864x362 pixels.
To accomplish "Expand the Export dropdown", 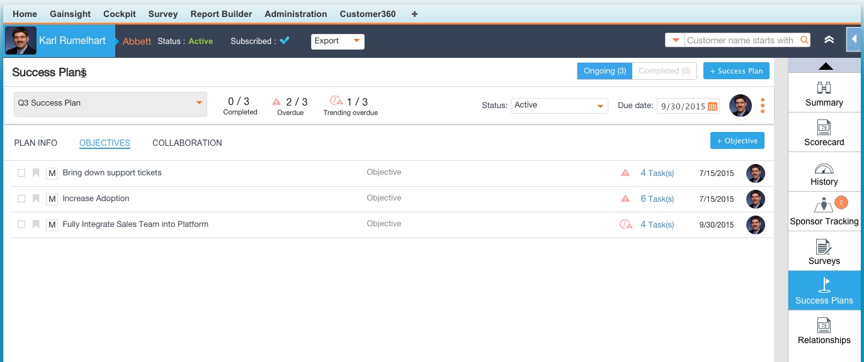I will click(x=338, y=40).
